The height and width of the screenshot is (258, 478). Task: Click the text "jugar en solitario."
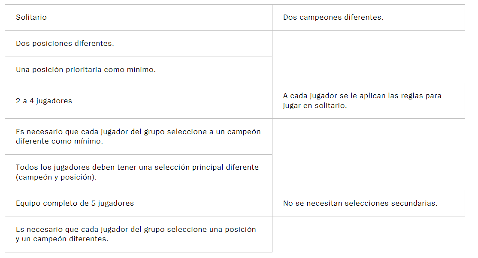tap(315, 106)
